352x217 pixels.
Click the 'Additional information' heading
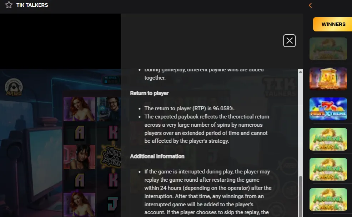(157, 156)
